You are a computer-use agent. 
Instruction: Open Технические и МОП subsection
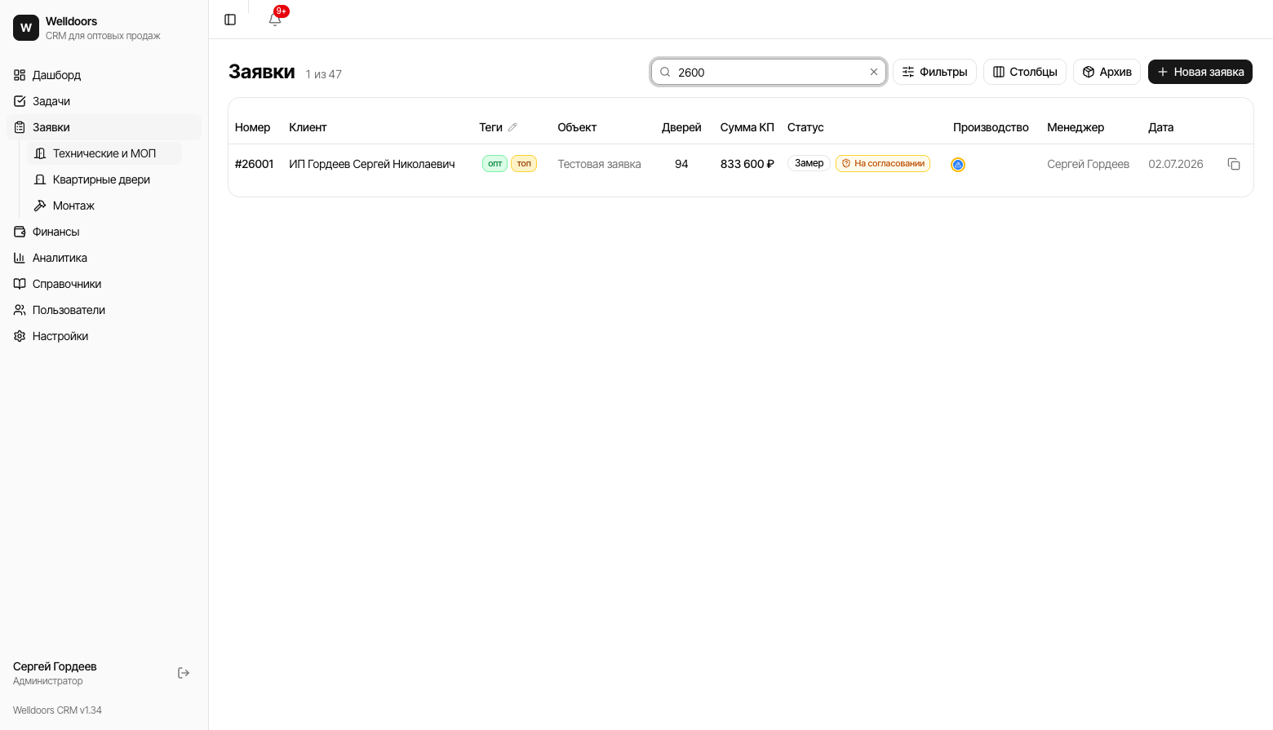(104, 153)
